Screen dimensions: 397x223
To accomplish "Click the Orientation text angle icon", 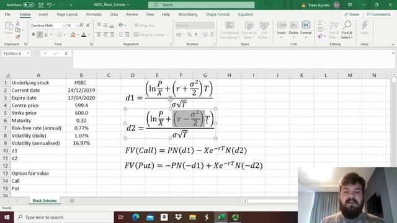I will (121, 25).
